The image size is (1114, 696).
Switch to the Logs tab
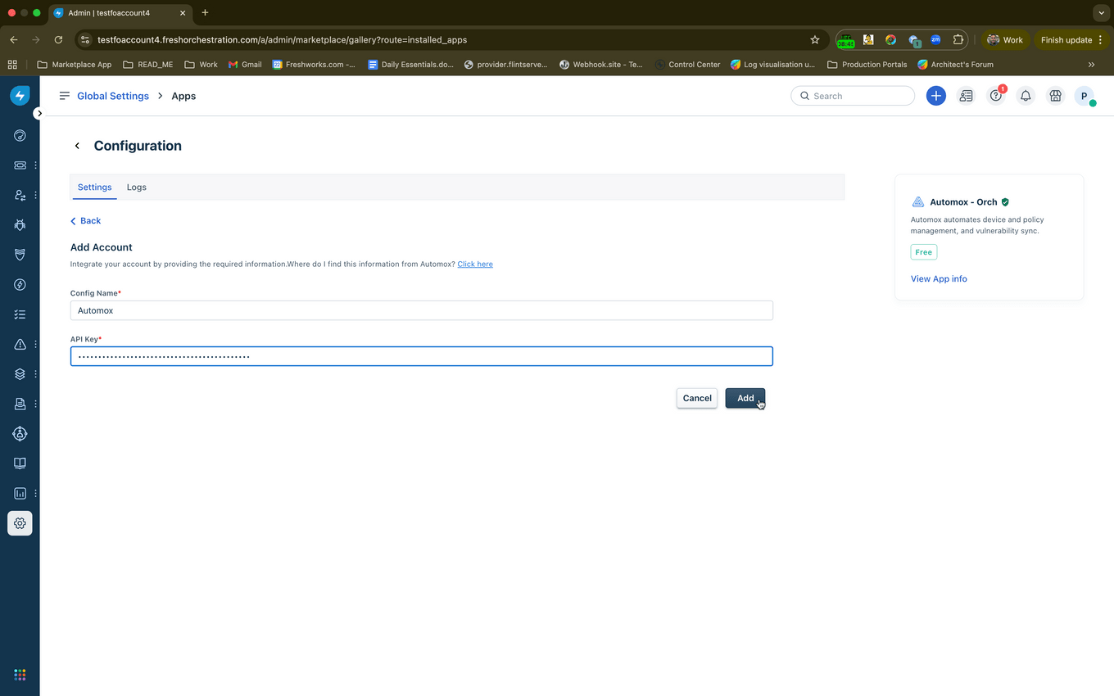coord(136,187)
